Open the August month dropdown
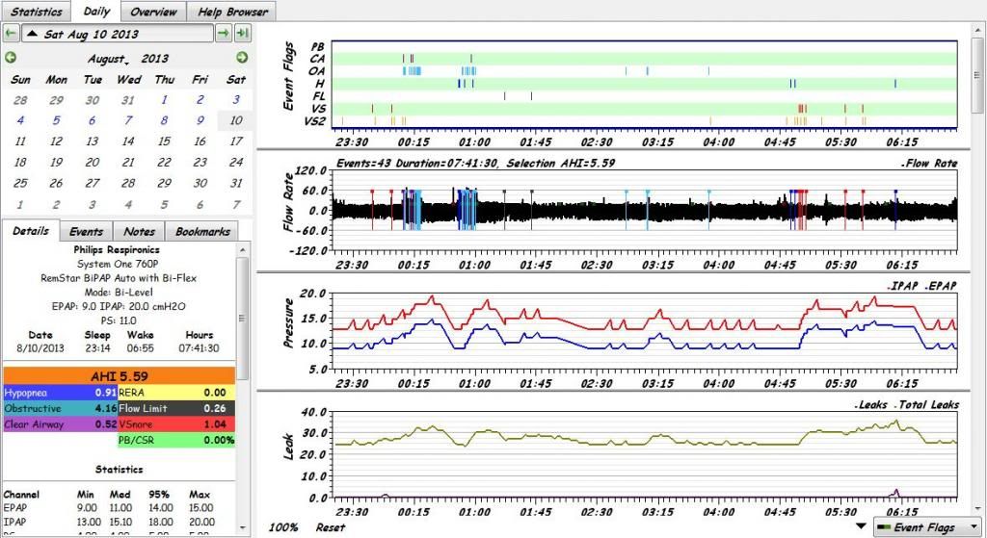 coord(109,59)
